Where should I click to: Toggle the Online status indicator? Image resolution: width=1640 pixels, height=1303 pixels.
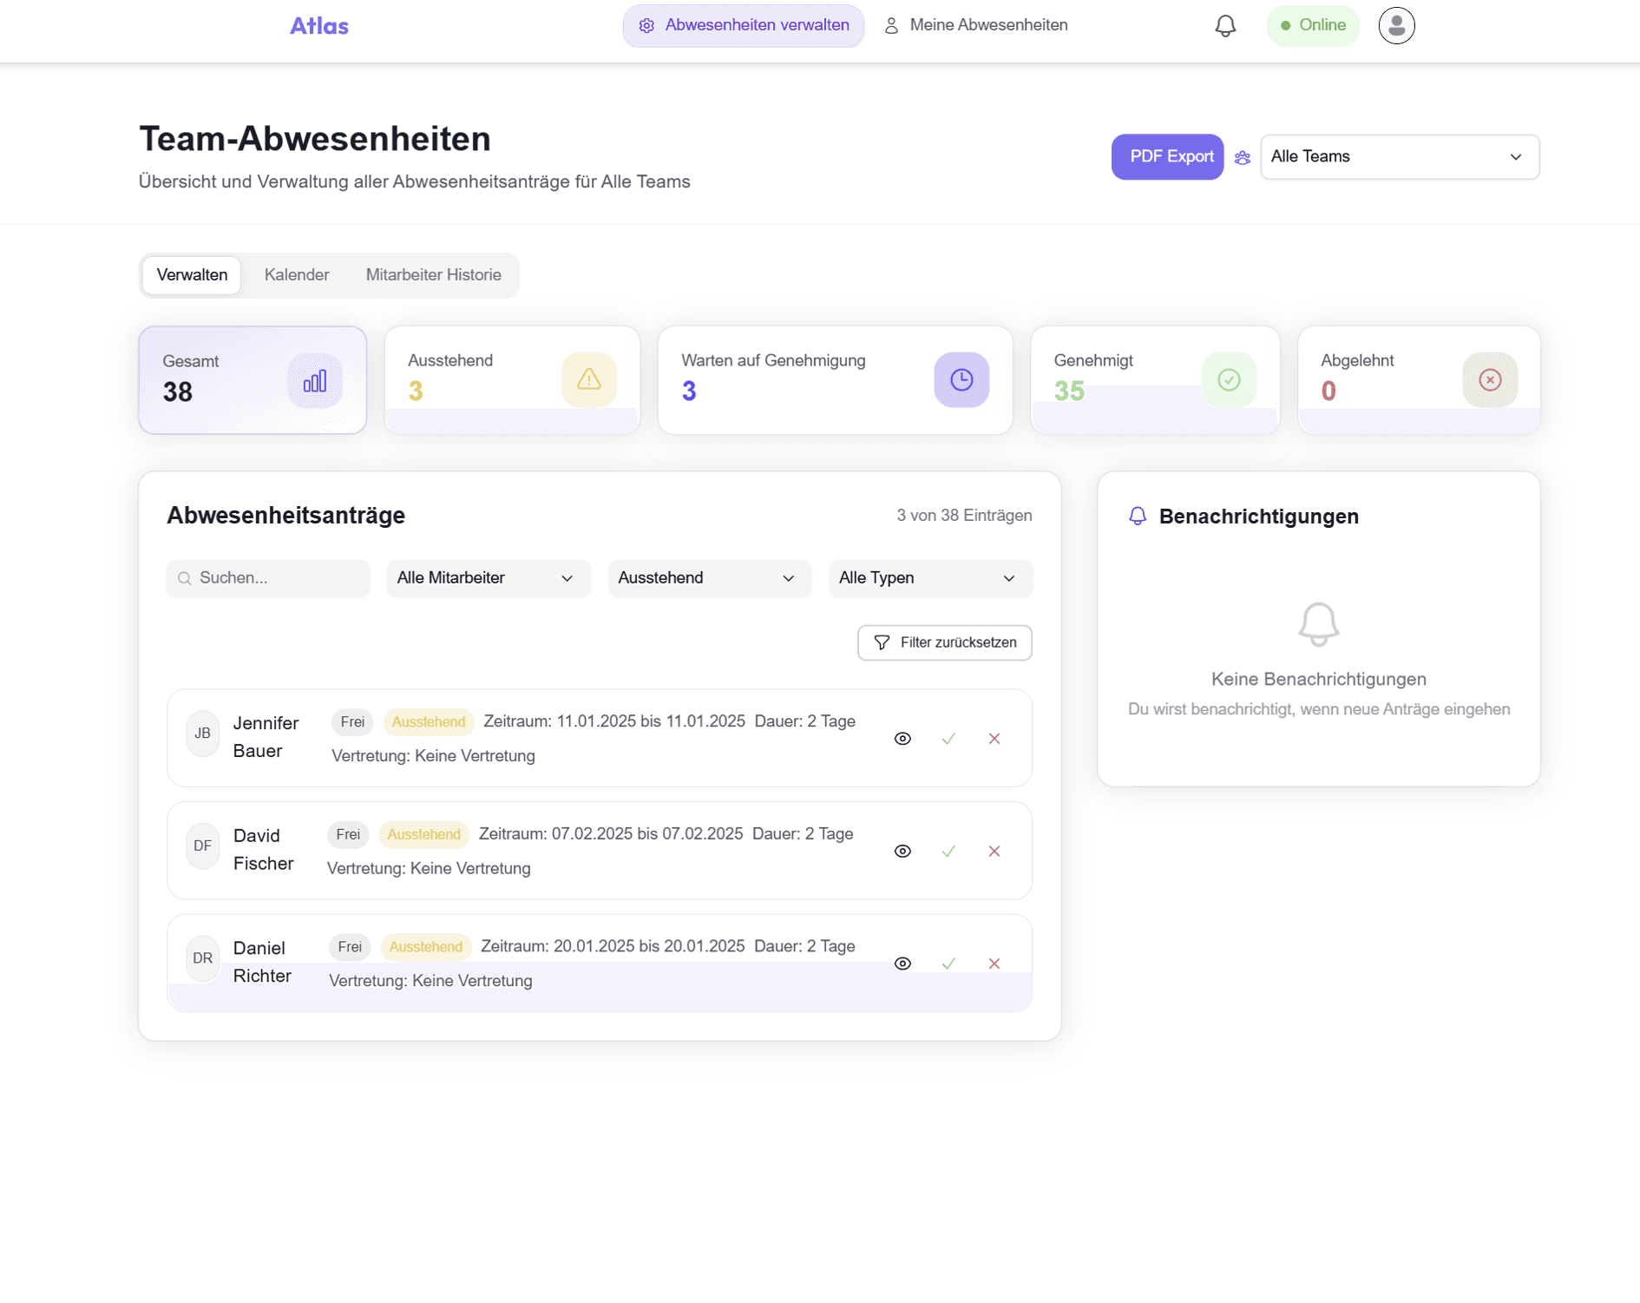[x=1313, y=25]
